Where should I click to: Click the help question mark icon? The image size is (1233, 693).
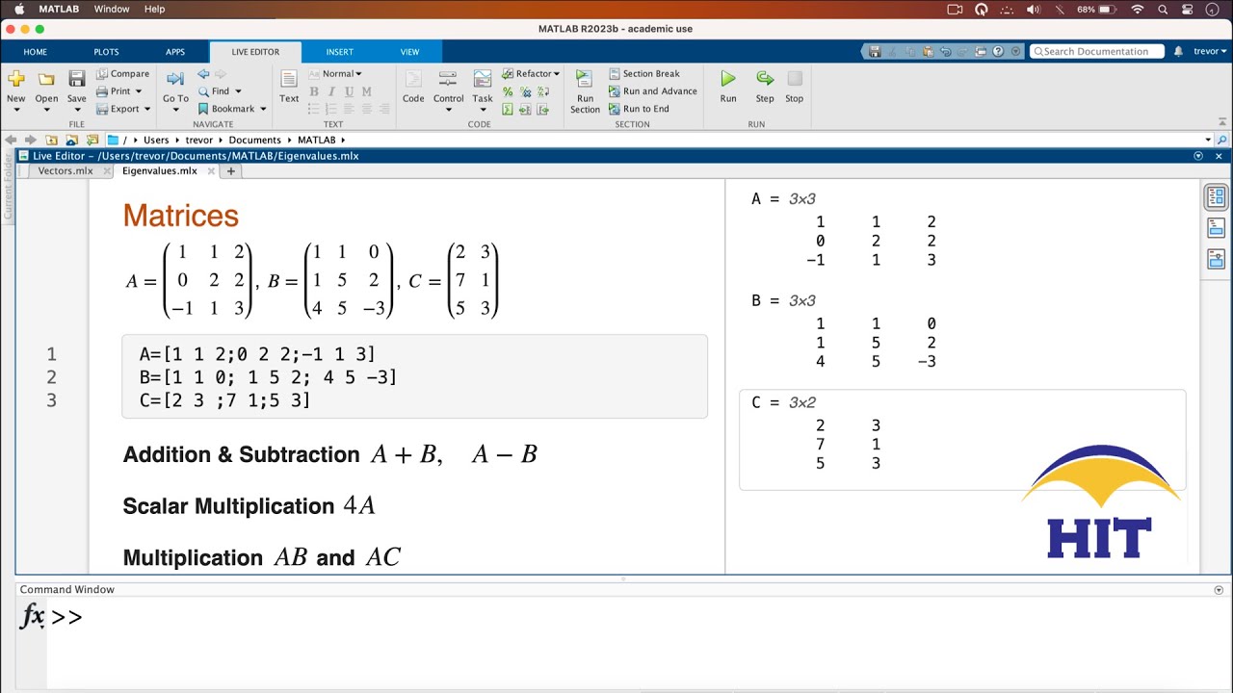click(998, 52)
